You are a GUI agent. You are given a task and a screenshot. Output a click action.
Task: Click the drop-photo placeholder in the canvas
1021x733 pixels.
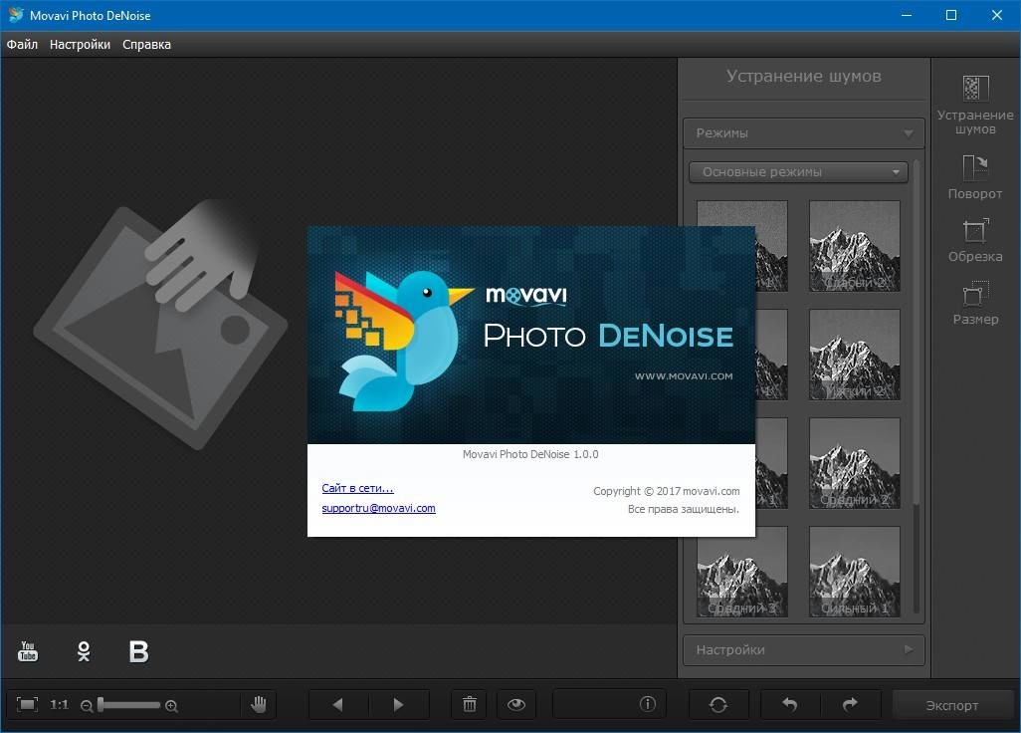[160, 325]
